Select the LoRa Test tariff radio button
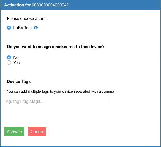This screenshot has width=161, height=147. (x=9, y=28)
